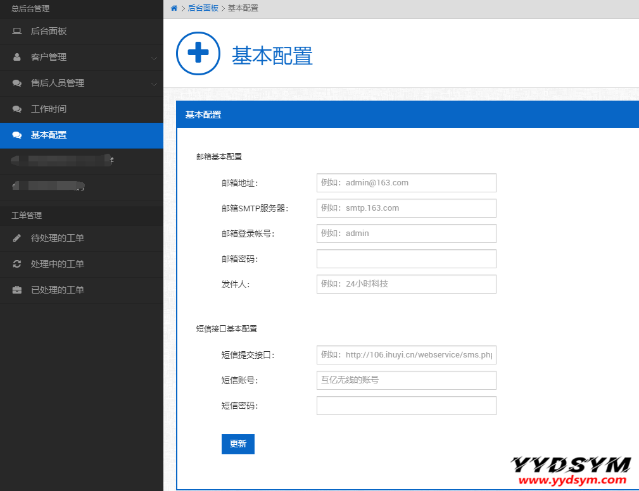Click into the 短信账号 field
This screenshot has height=491, width=639.
(406, 380)
